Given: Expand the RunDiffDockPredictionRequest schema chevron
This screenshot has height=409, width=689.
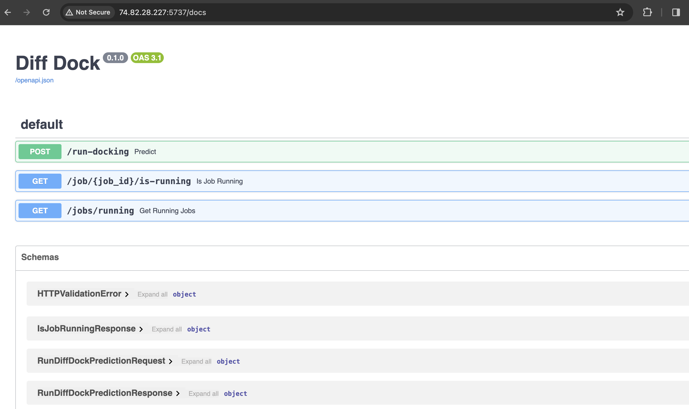Looking at the screenshot, I should [x=171, y=361].
